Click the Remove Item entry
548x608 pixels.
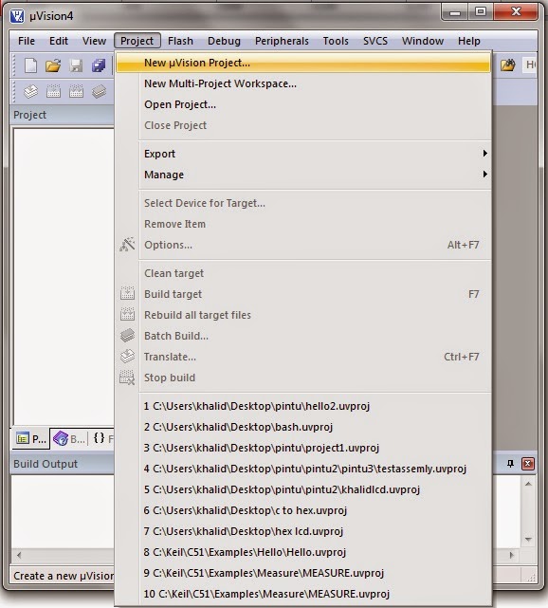pos(303,224)
